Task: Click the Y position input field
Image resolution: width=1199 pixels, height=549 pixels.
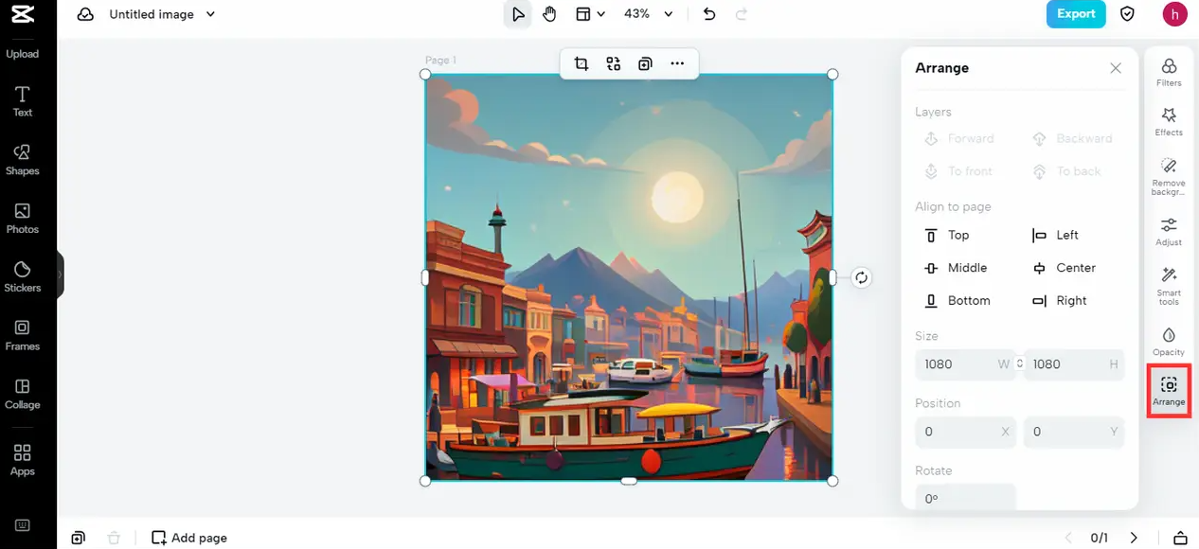Action: click(x=1074, y=432)
